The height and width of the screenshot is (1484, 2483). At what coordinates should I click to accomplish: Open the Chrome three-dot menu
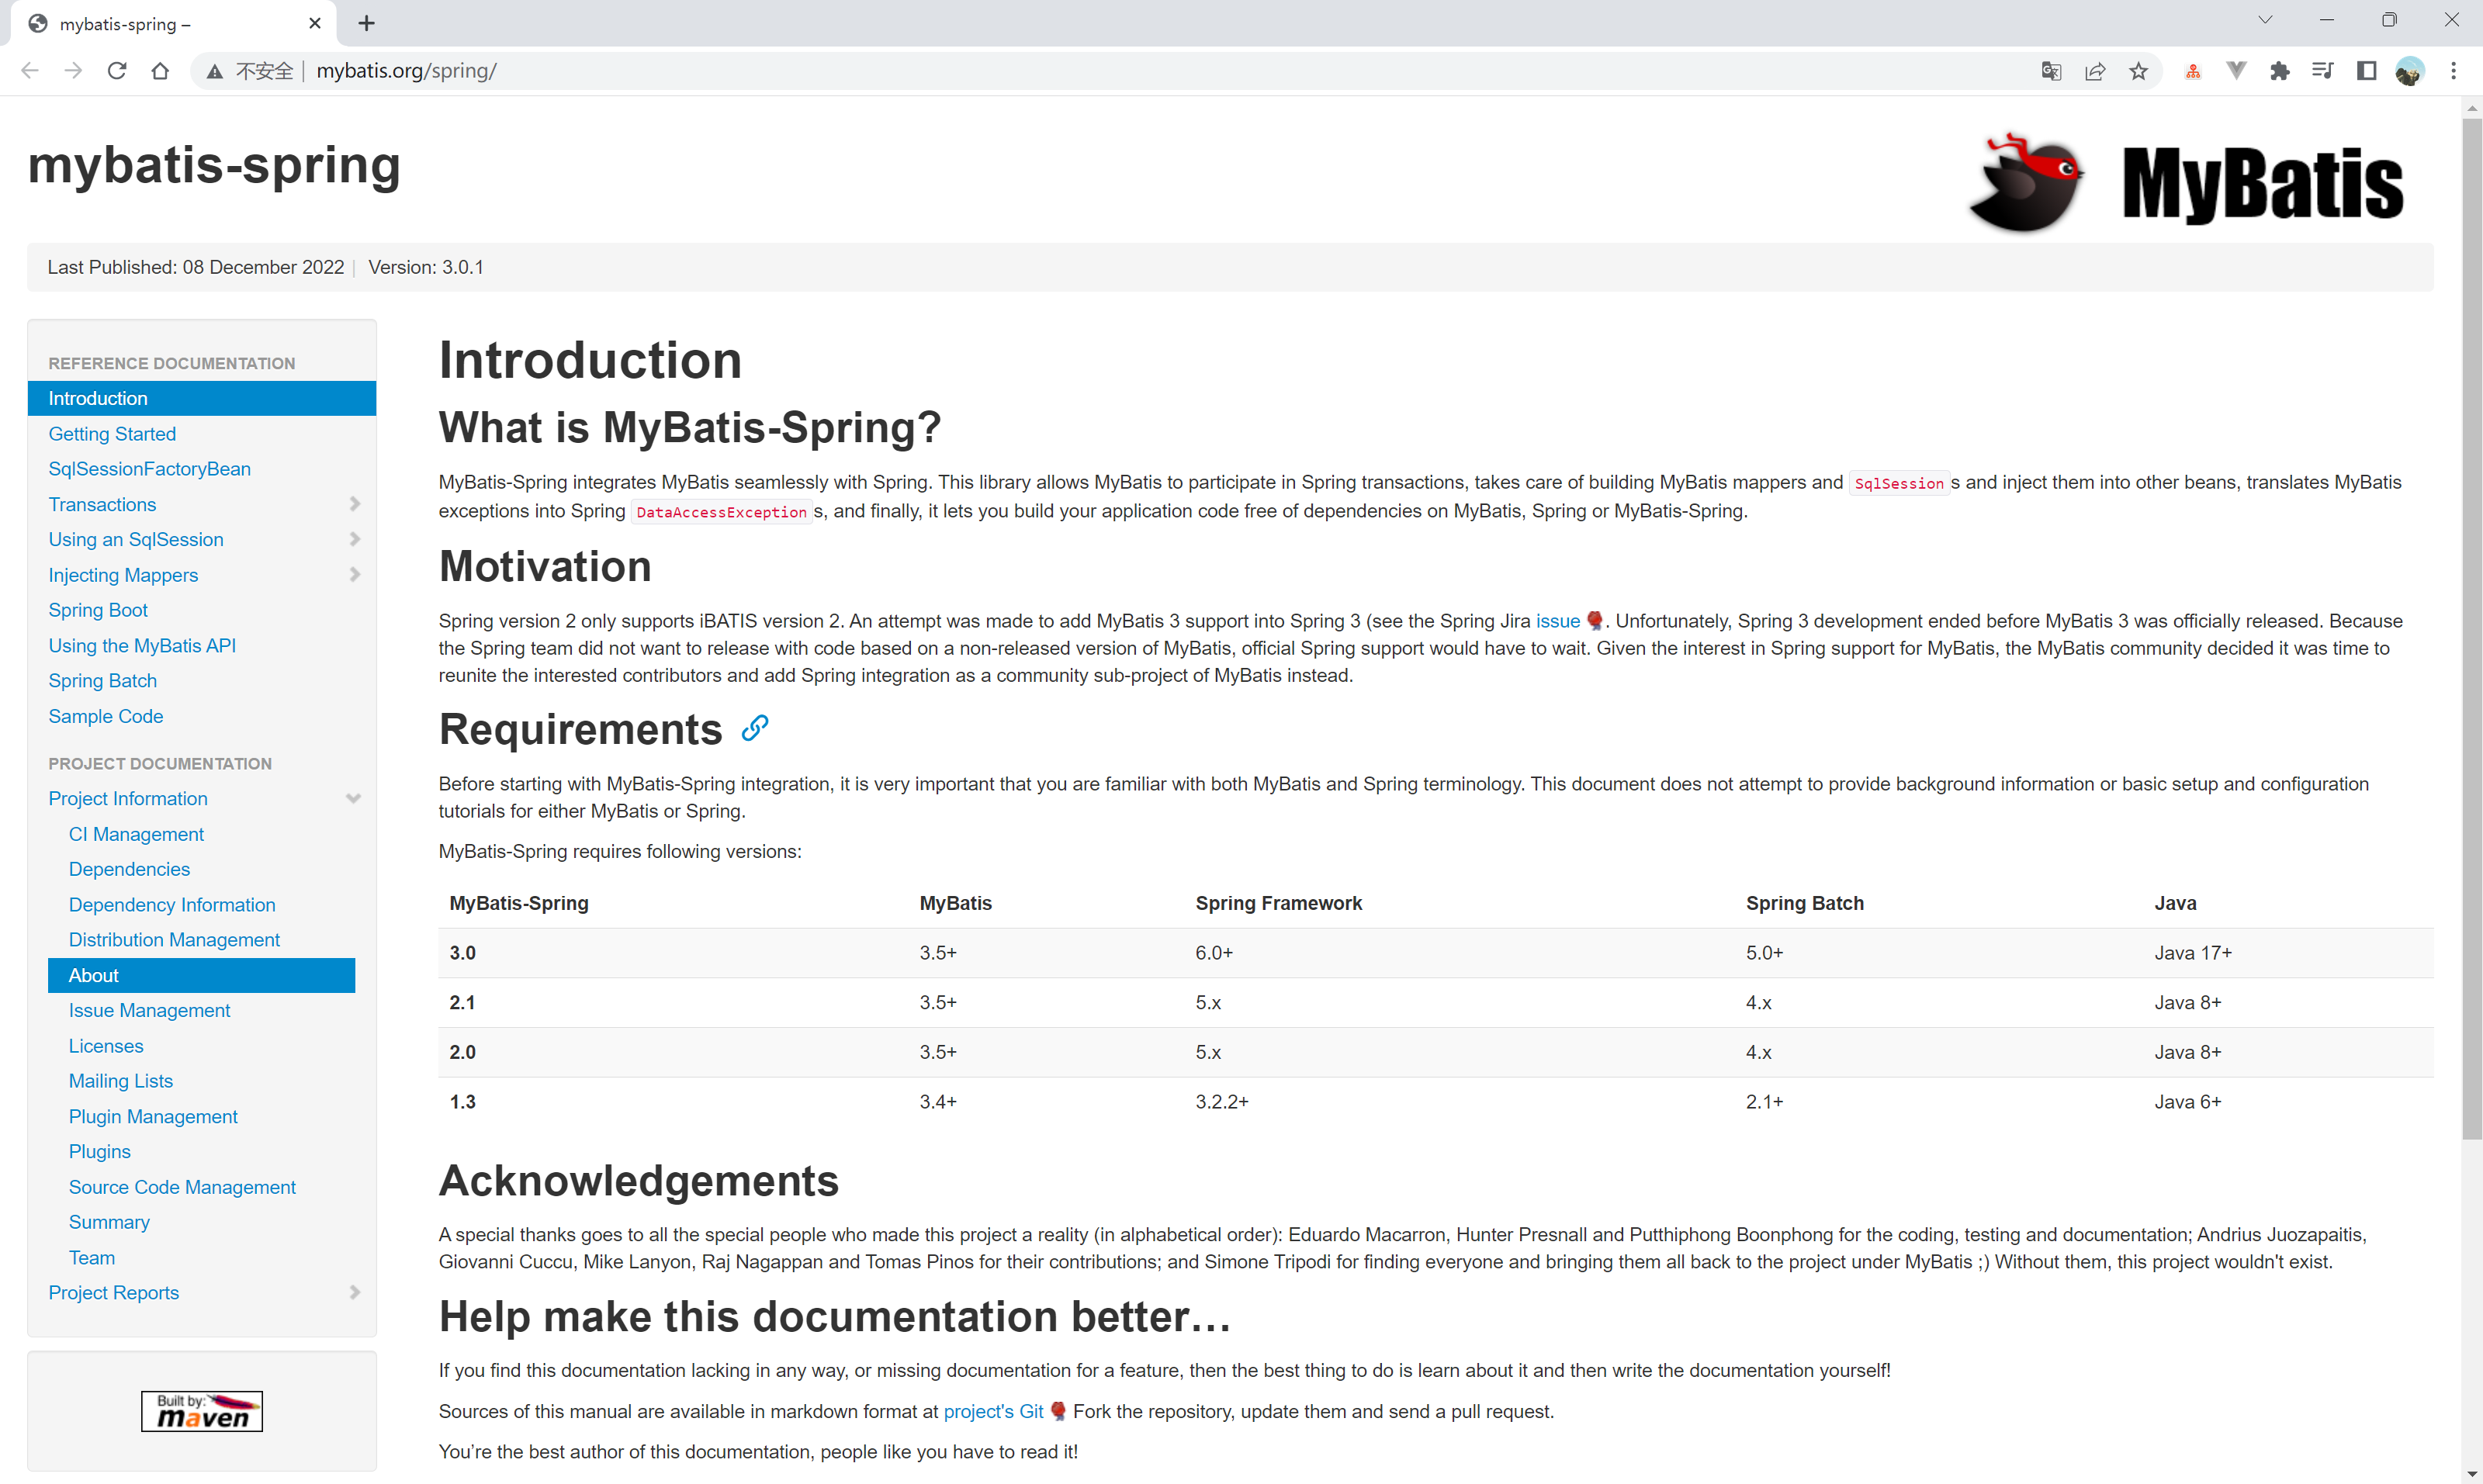(x=2453, y=71)
